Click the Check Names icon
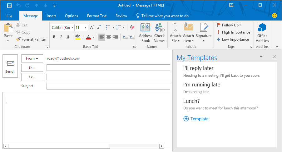Screen dimensions: 282x152 click(159, 32)
